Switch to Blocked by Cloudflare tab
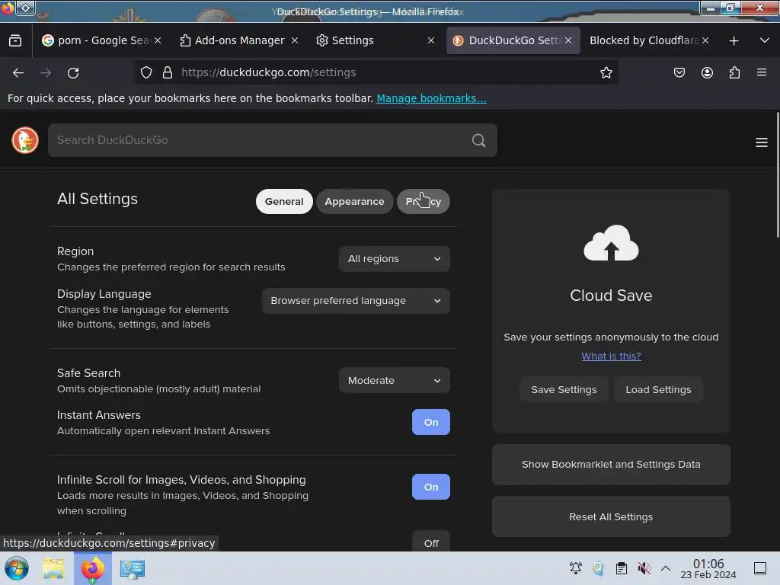This screenshot has width=780, height=585. coord(649,40)
